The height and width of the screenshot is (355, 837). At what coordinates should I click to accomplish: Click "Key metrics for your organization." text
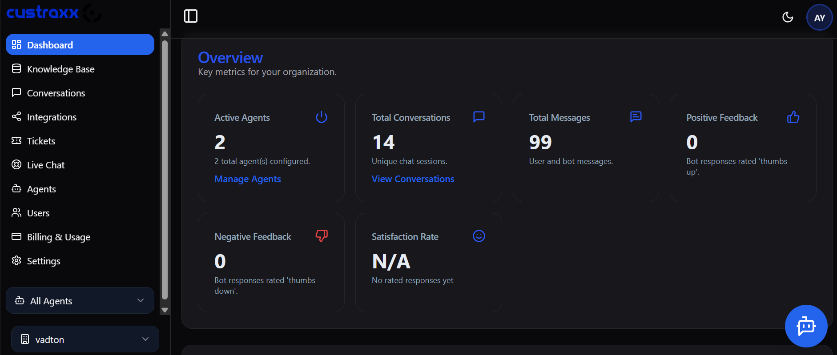point(267,72)
